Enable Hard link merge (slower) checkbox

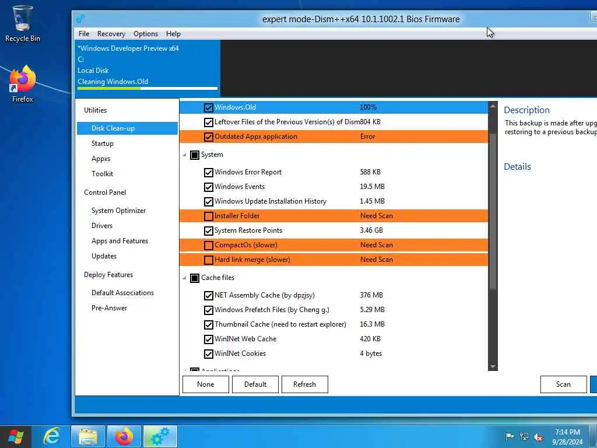(208, 260)
